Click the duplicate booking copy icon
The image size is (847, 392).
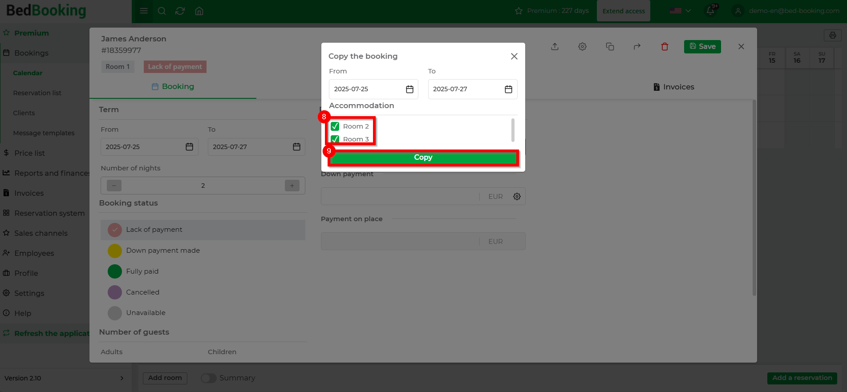610,47
